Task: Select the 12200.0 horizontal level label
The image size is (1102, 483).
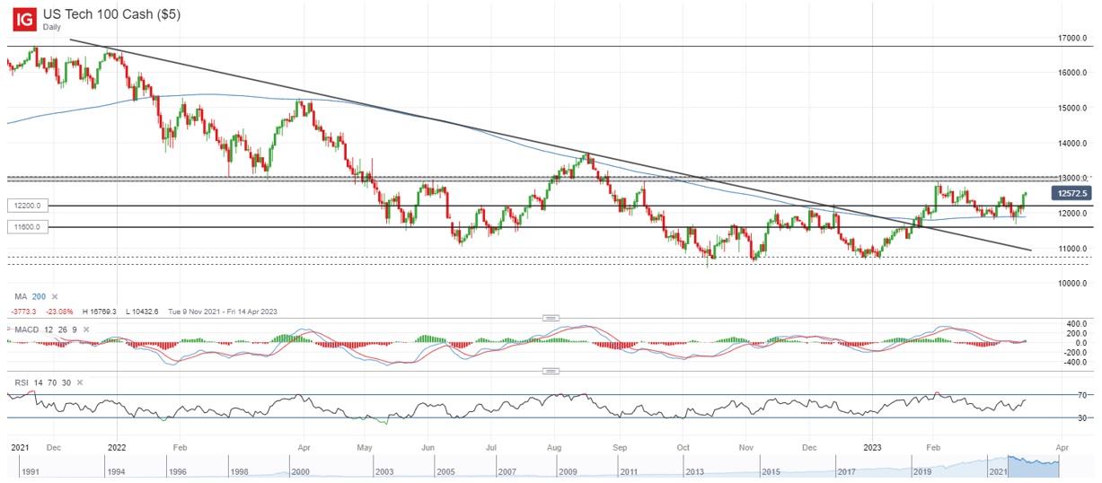Action: pyautogui.click(x=26, y=206)
